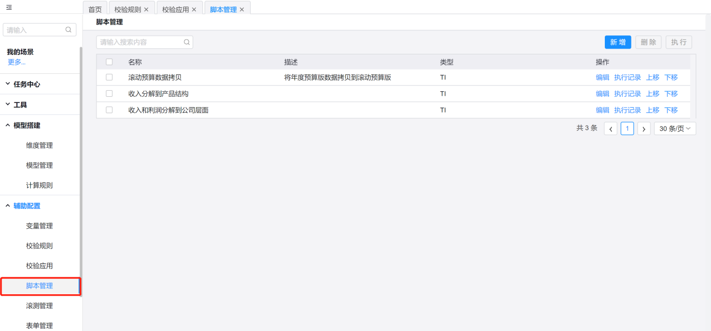Screen dimensions: 711x331
Task: Open 校验规则 in the sidebar menu
Action: point(39,245)
